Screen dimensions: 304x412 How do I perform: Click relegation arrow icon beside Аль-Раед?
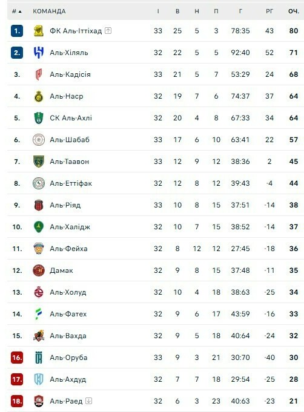[89, 401]
